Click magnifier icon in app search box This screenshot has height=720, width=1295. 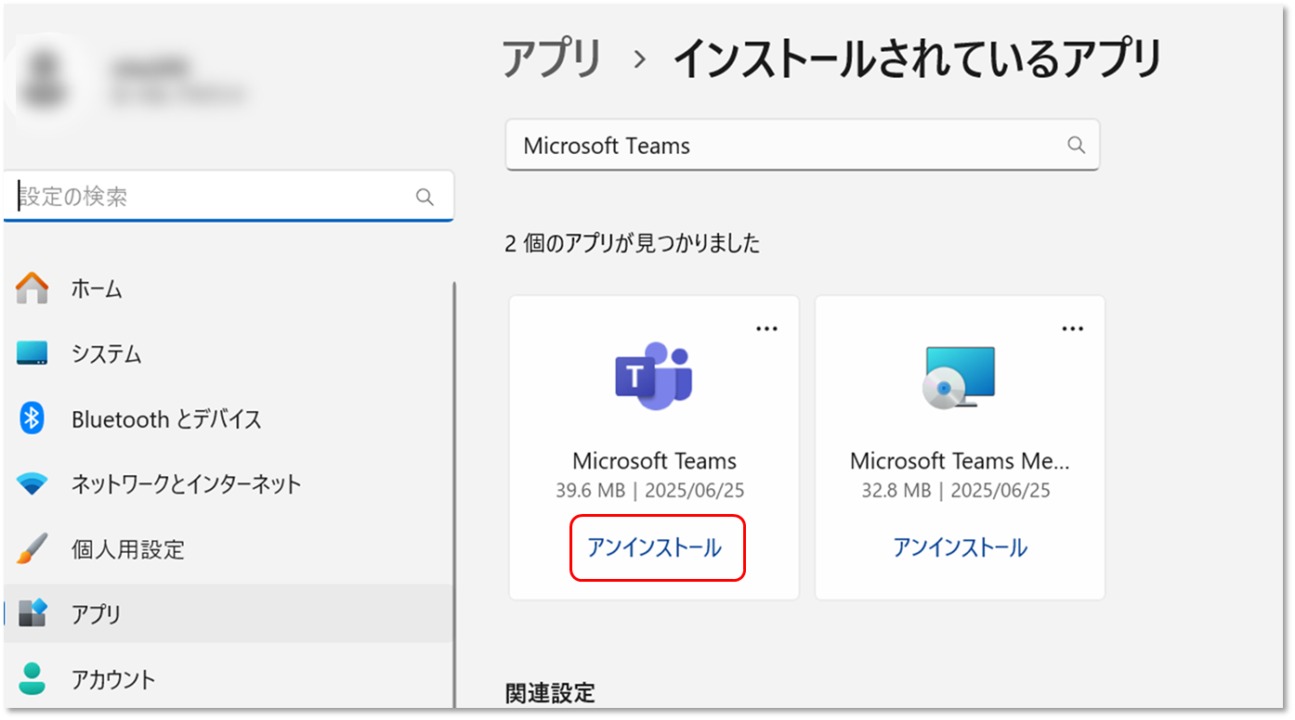(x=1076, y=145)
